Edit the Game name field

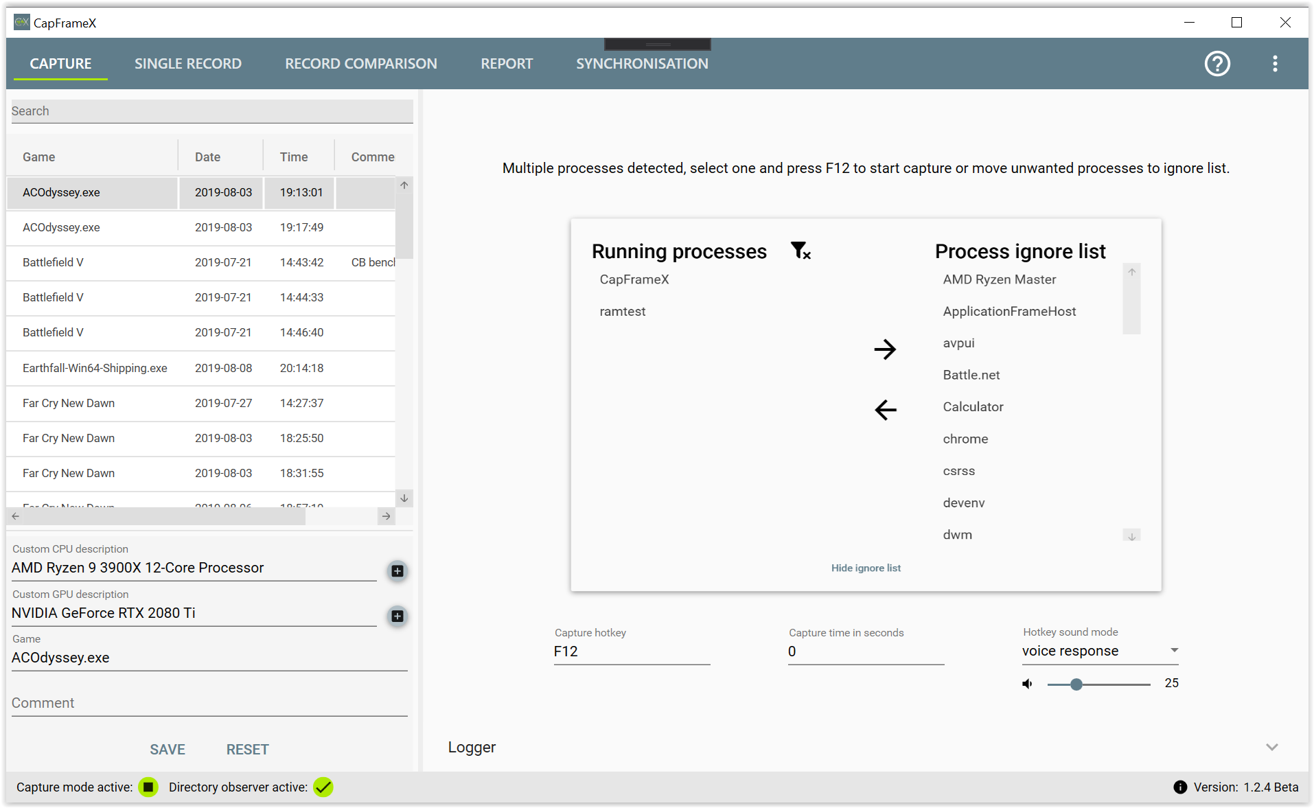pyautogui.click(x=209, y=658)
